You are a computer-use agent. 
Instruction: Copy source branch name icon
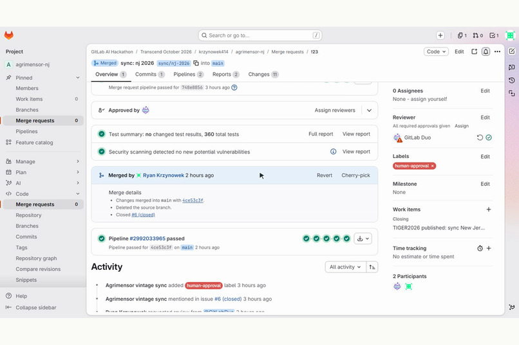point(196,63)
